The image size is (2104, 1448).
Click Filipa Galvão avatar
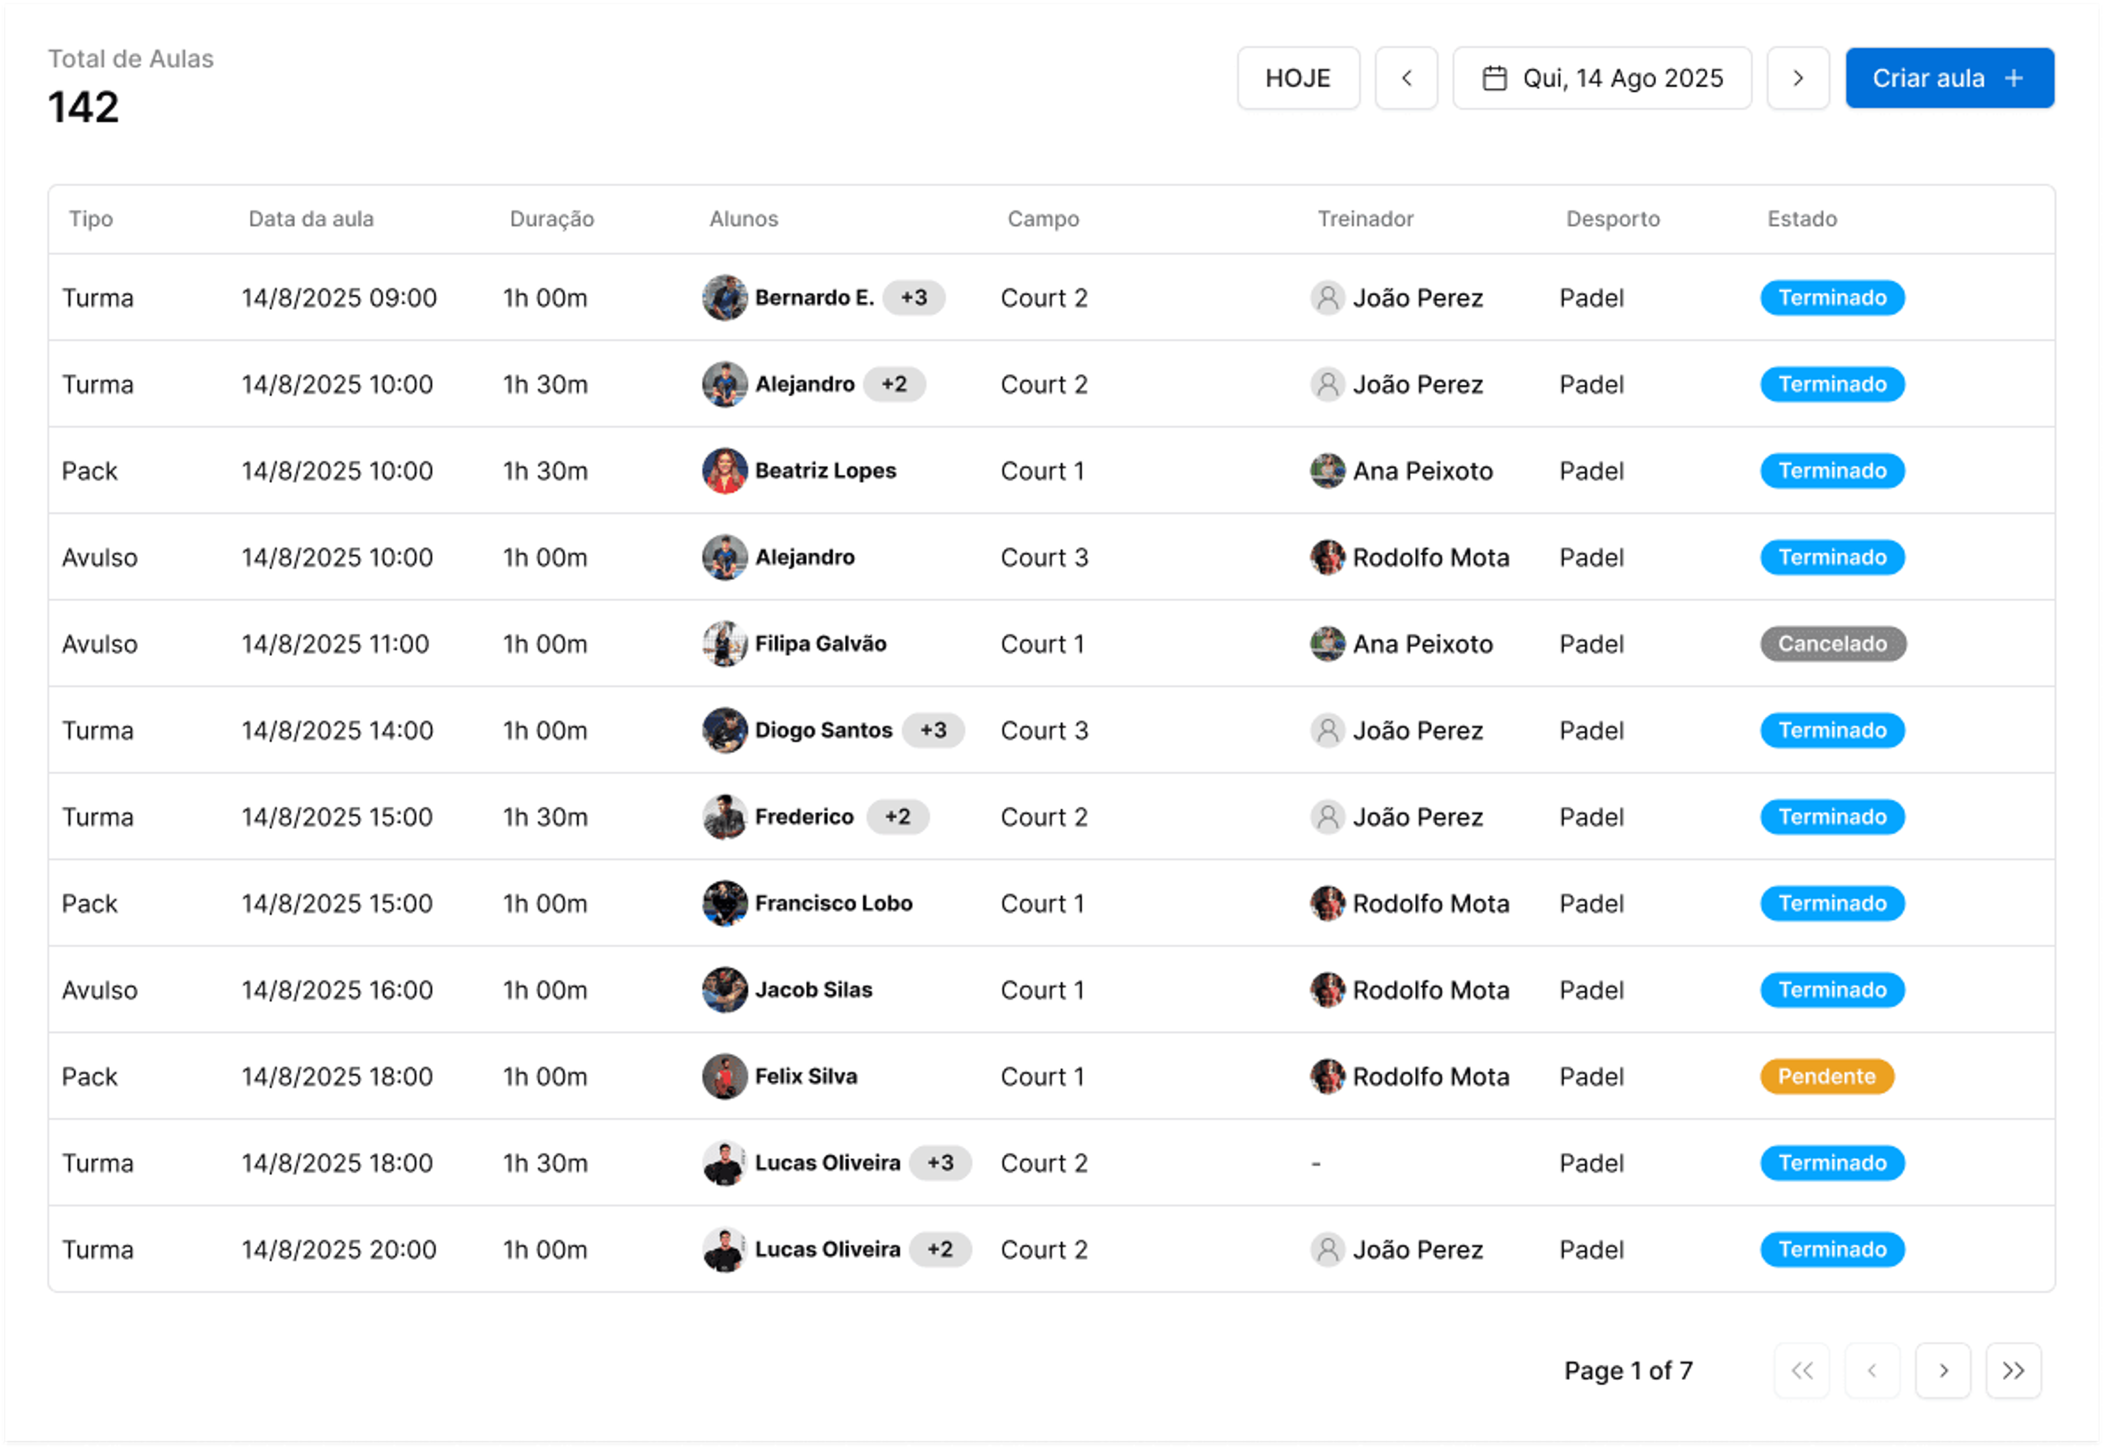tap(724, 643)
